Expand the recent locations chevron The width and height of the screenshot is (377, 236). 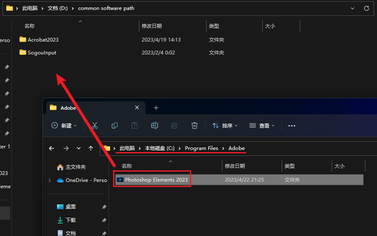(x=79, y=148)
